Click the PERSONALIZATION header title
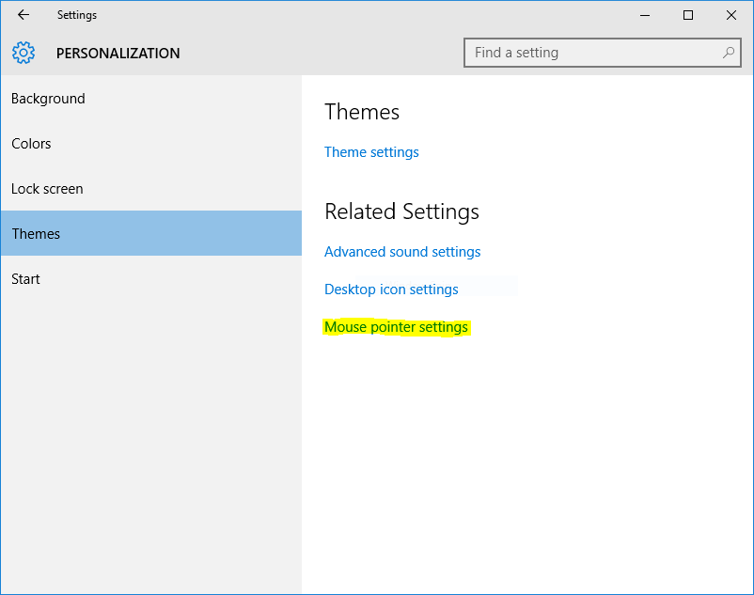 [x=118, y=54]
